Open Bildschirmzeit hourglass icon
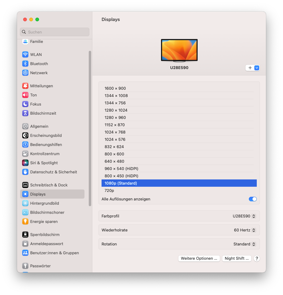 click(25, 113)
